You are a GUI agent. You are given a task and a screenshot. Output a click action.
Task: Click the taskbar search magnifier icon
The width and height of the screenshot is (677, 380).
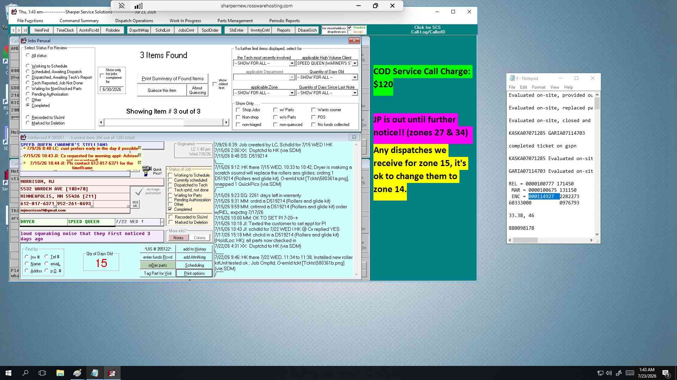point(25,373)
